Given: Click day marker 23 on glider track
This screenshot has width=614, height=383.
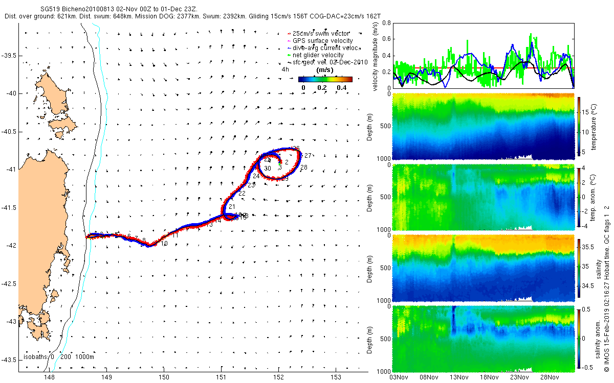Looking at the screenshot, I should coord(251,185).
